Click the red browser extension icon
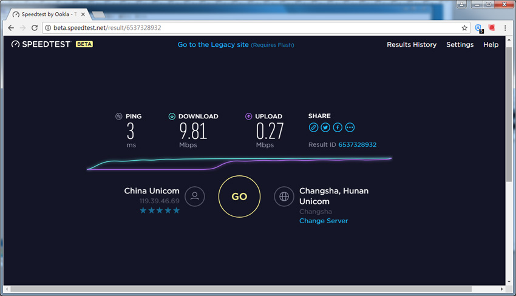 pyautogui.click(x=492, y=28)
